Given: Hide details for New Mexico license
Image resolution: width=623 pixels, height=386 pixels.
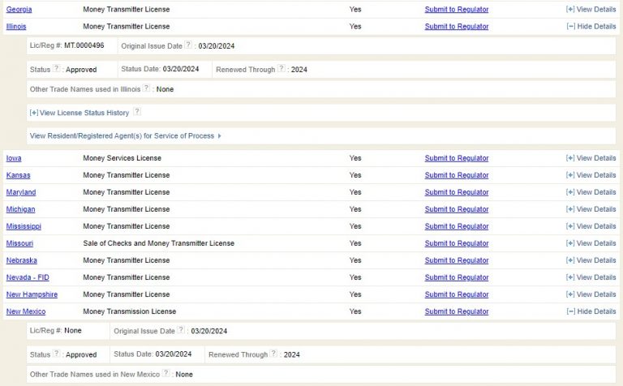Looking at the screenshot, I should click(x=591, y=311).
